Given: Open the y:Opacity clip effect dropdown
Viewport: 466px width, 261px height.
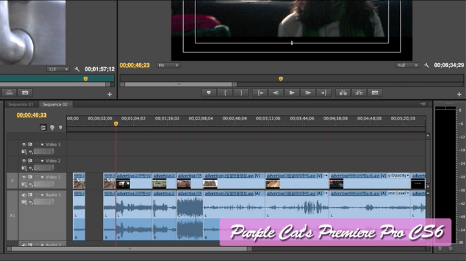Looking at the screenshot, I should coord(399,175).
